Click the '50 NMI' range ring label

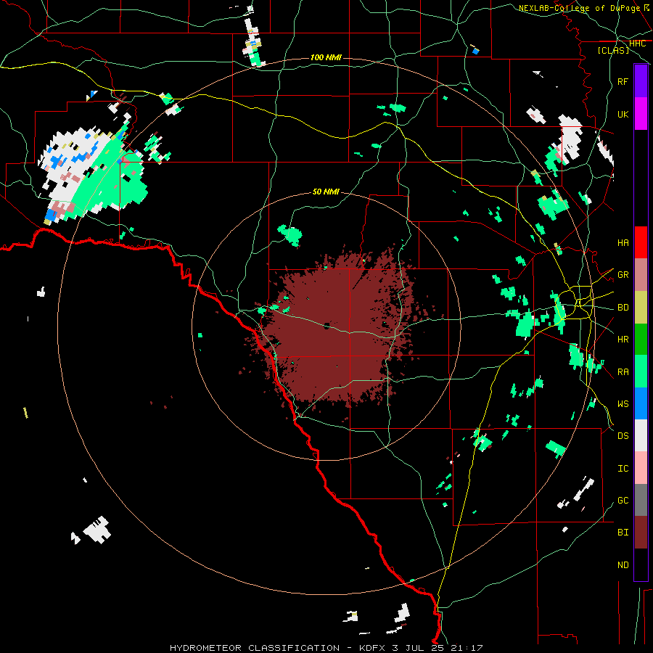pyautogui.click(x=326, y=192)
